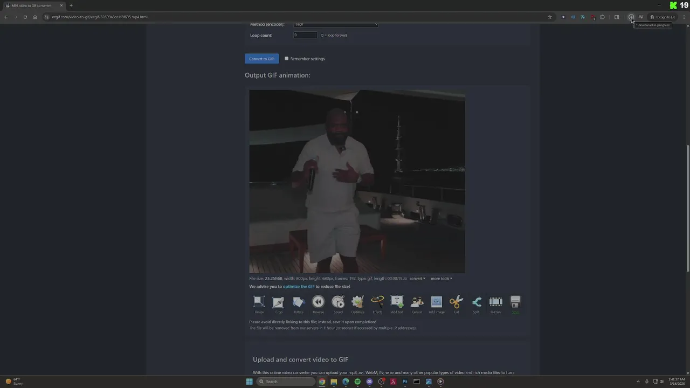
Task: Open the Frames tool
Action: [x=495, y=304]
